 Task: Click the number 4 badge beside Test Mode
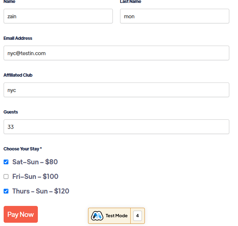pyautogui.click(x=137, y=216)
